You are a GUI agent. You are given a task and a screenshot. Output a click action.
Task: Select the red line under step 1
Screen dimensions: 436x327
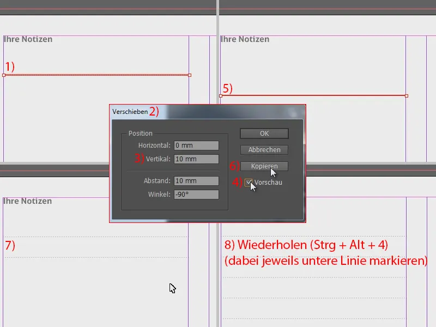(97, 75)
